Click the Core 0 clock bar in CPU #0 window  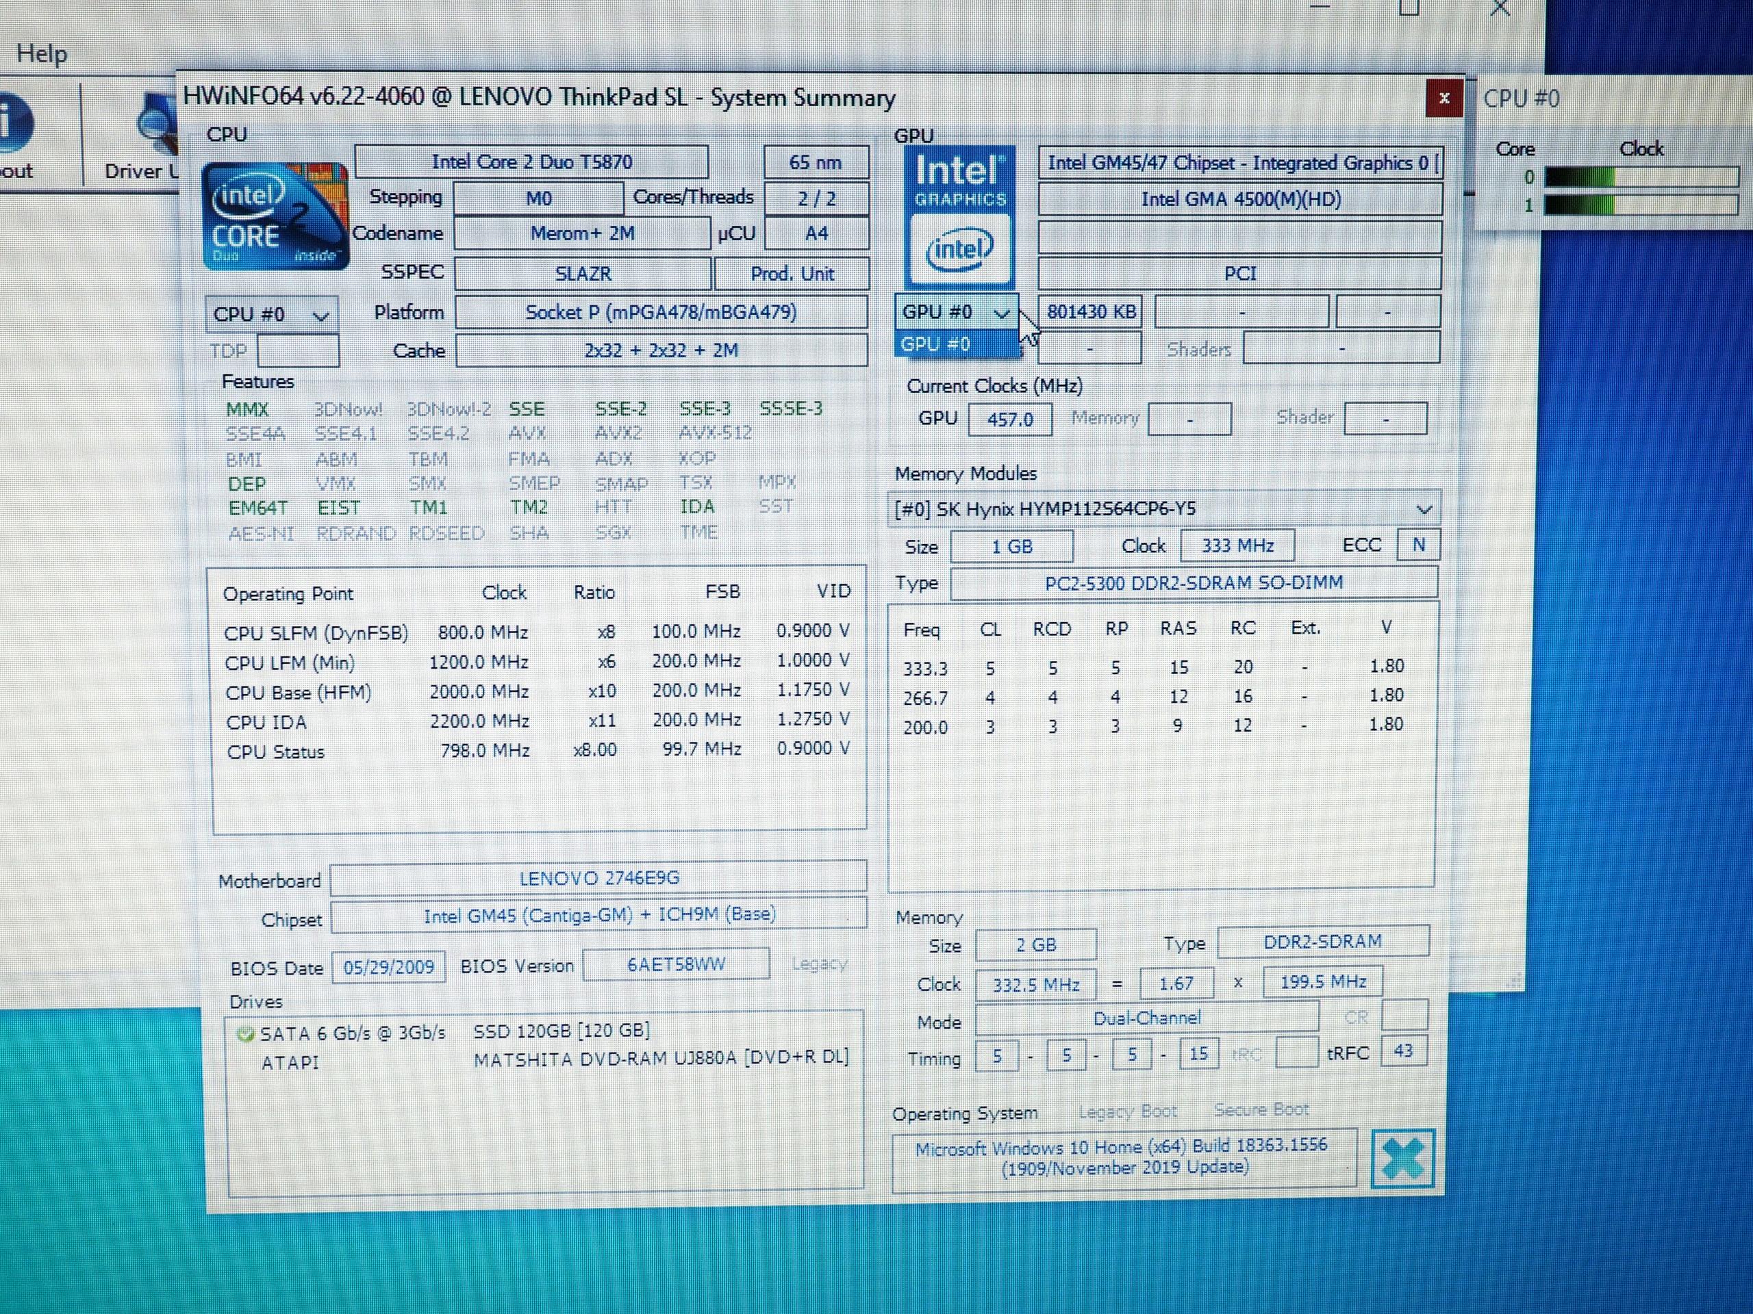click(1641, 177)
